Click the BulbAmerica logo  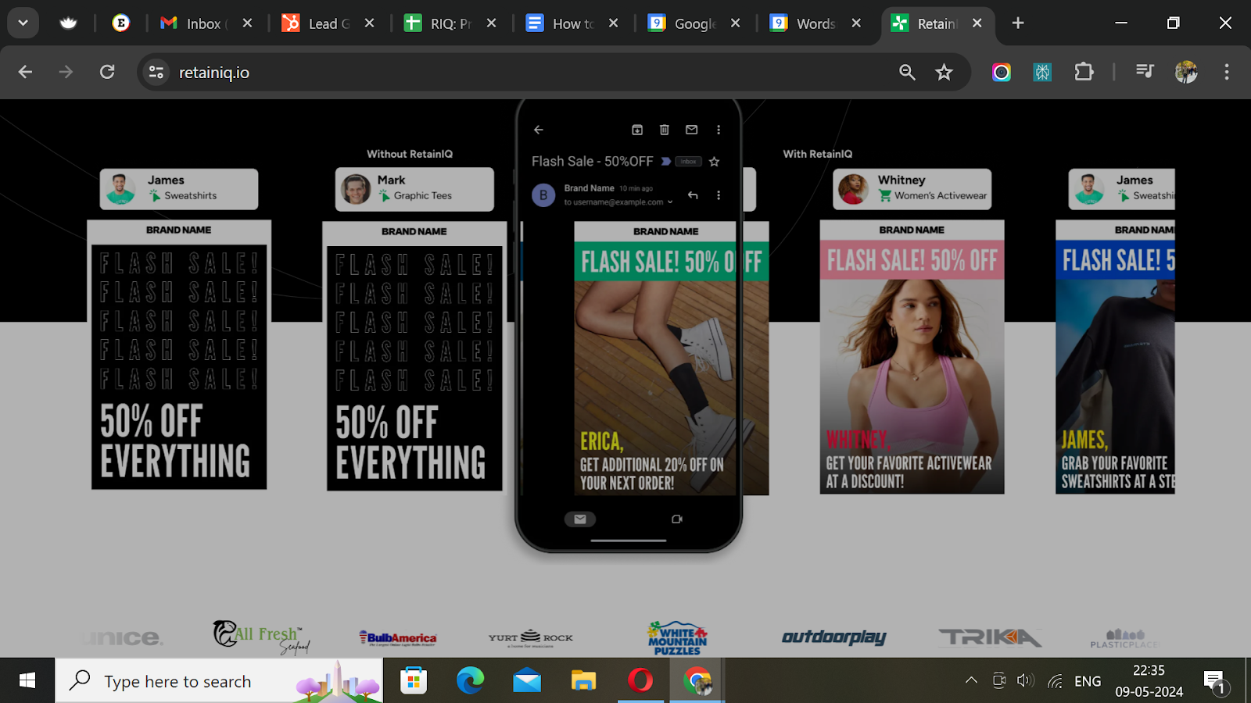tap(398, 638)
